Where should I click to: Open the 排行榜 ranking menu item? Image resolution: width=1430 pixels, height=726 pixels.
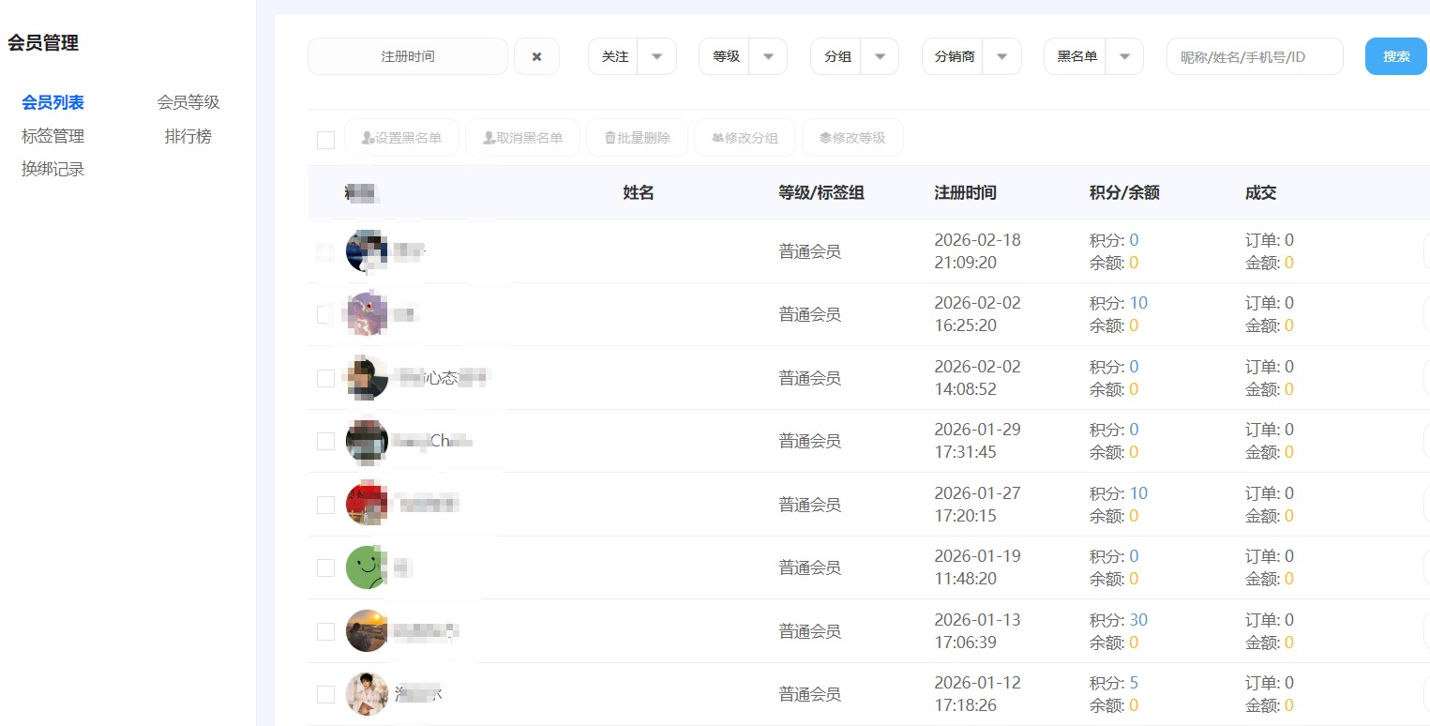pyautogui.click(x=188, y=136)
